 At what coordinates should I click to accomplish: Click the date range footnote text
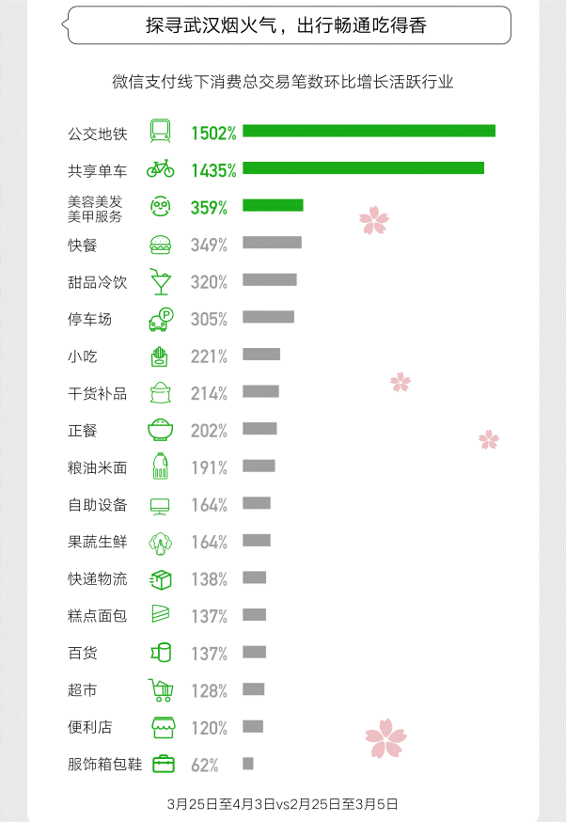(283, 804)
